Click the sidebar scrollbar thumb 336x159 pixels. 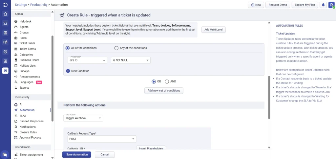(x=52, y=79)
